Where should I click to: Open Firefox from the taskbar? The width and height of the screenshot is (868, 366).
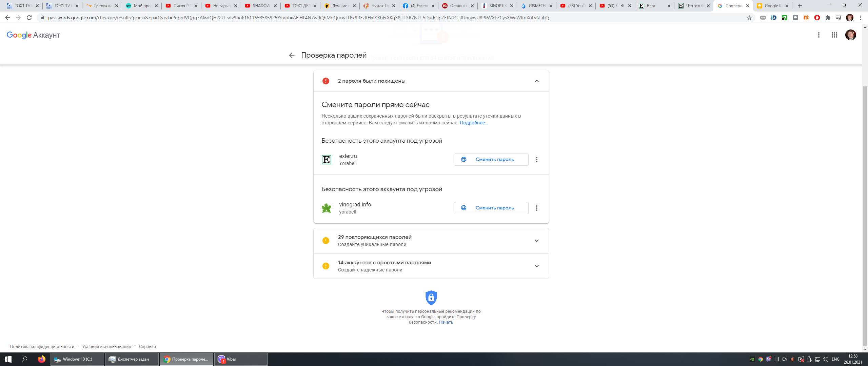click(41, 359)
